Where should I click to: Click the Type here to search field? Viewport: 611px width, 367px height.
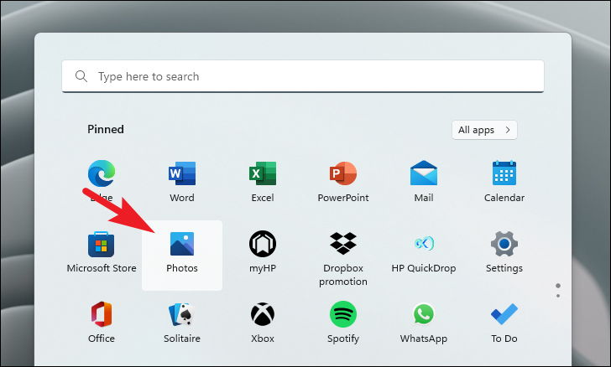point(303,76)
